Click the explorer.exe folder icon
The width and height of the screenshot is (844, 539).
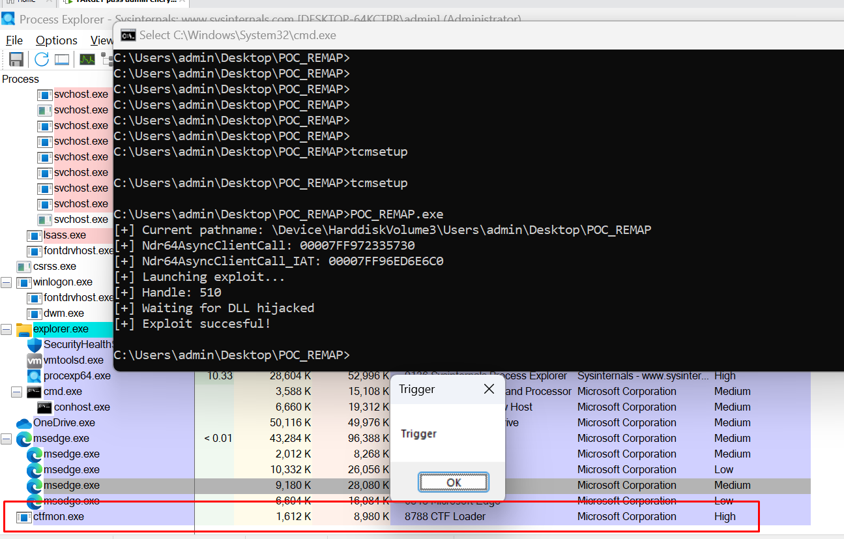(x=24, y=329)
